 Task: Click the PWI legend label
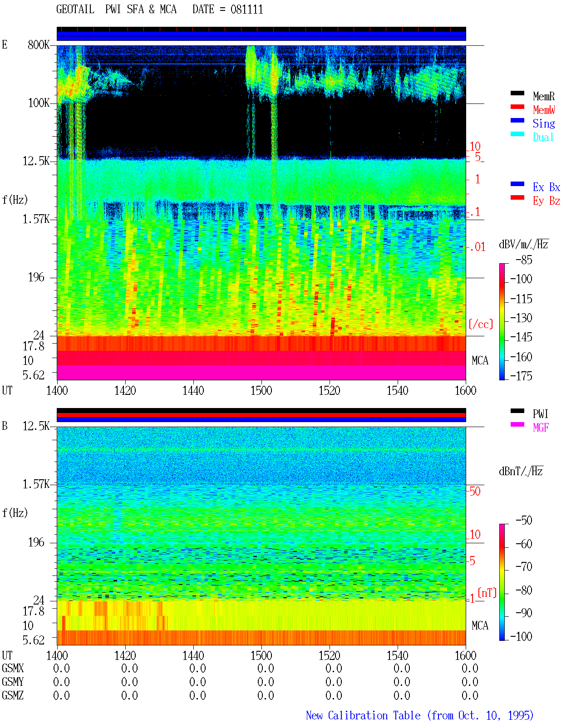541,414
